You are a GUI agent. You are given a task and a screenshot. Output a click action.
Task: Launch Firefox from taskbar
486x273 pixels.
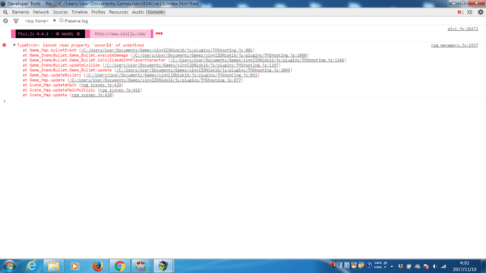(98, 266)
